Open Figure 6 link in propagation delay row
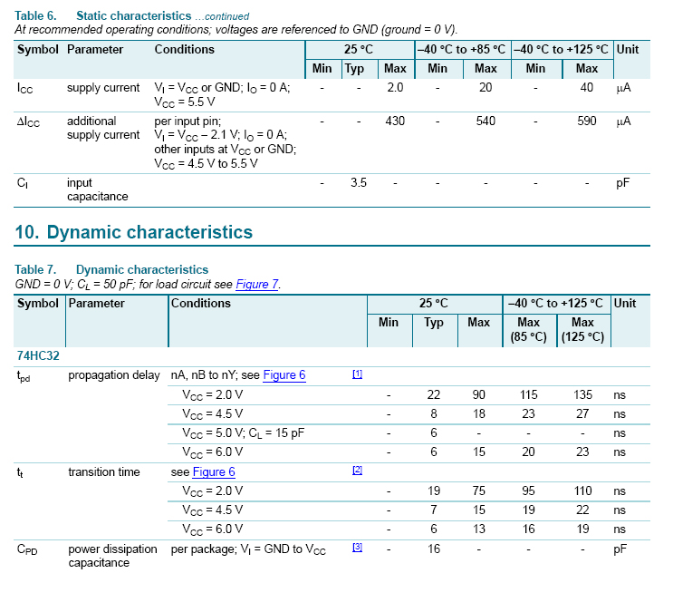This screenshot has width=673, height=612. (284, 375)
